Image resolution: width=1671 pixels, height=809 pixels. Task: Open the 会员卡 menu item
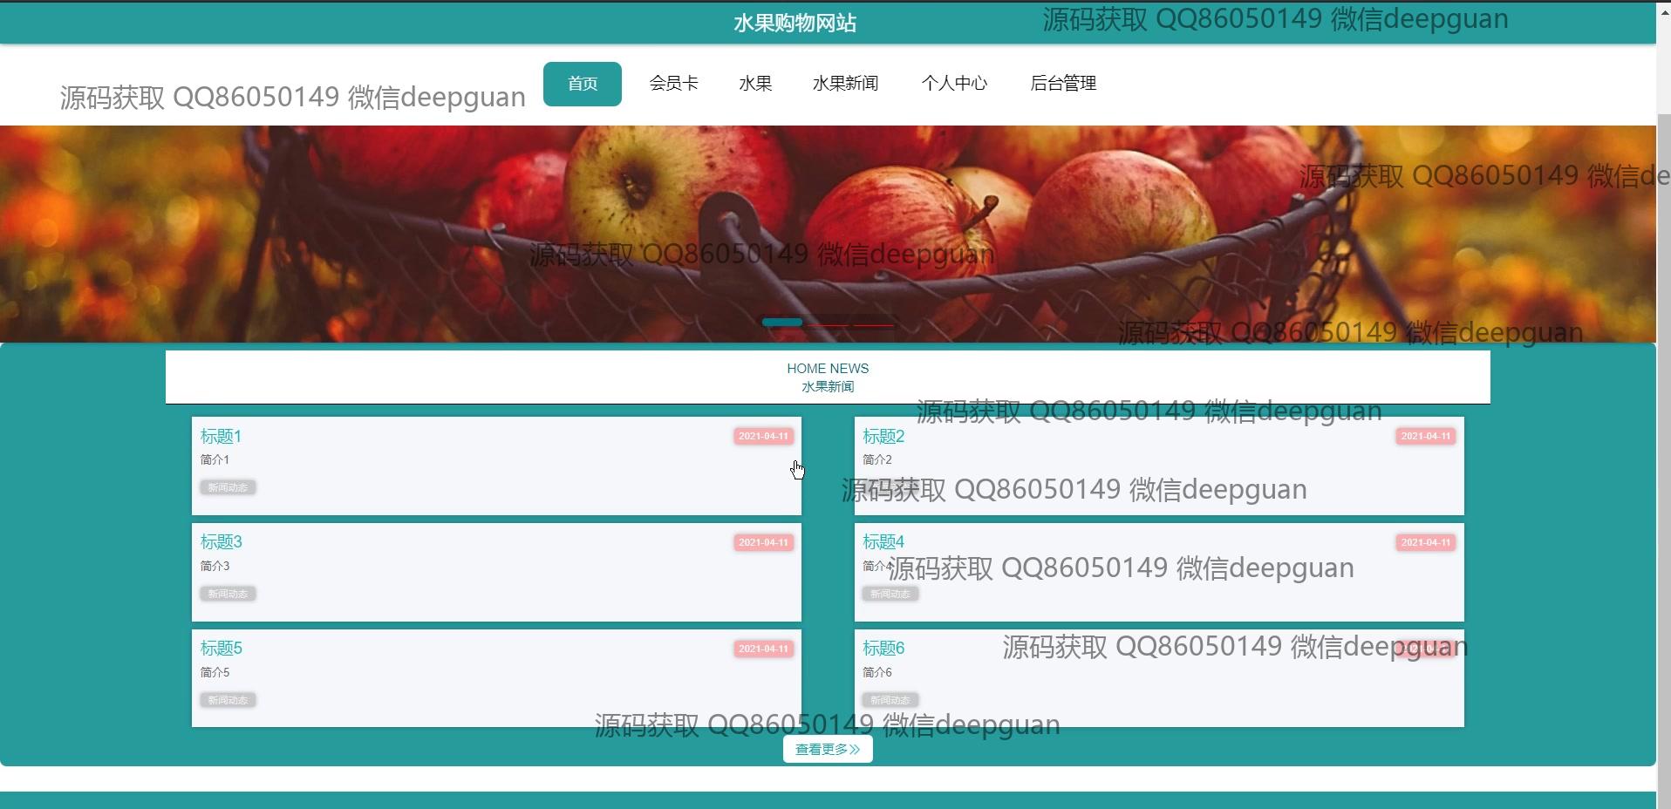click(673, 84)
